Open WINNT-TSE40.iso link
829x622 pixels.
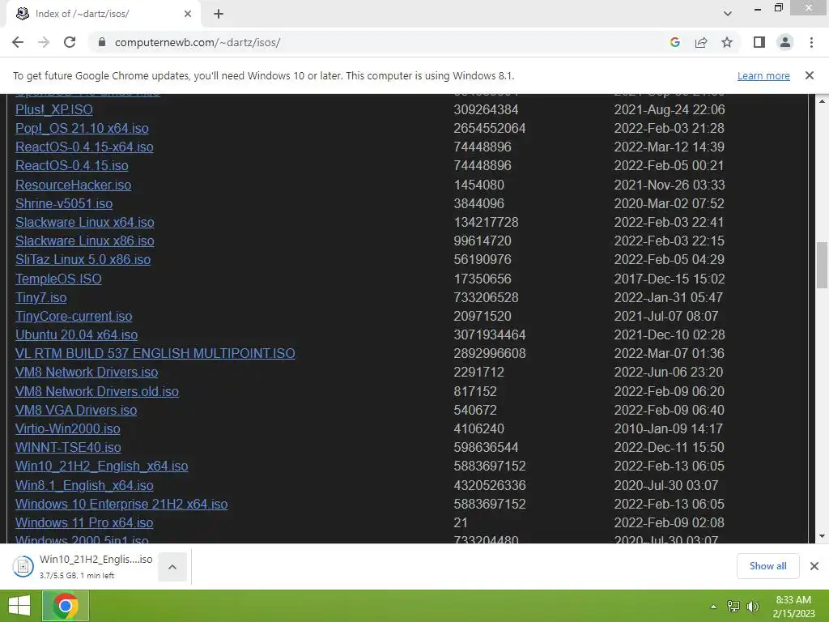click(x=68, y=447)
